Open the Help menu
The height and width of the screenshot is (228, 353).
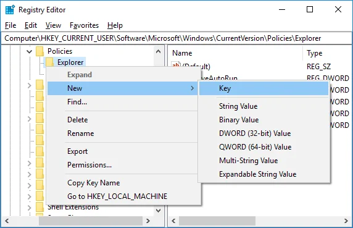coord(115,25)
